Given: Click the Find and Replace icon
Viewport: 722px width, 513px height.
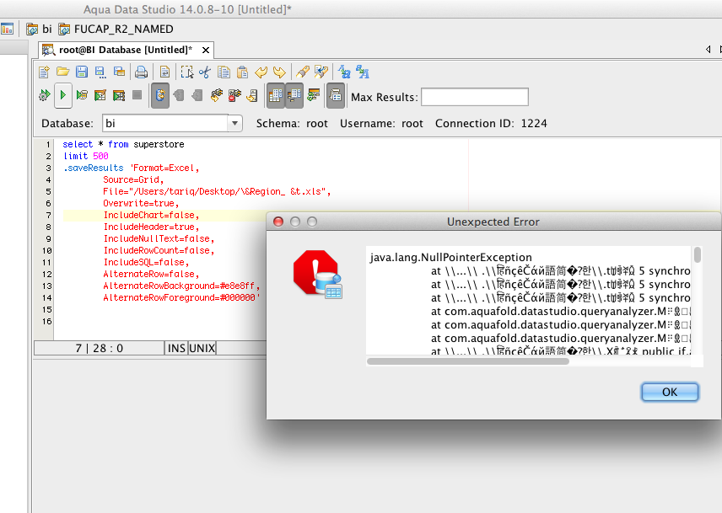Looking at the screenshot, I should point(321,72).
